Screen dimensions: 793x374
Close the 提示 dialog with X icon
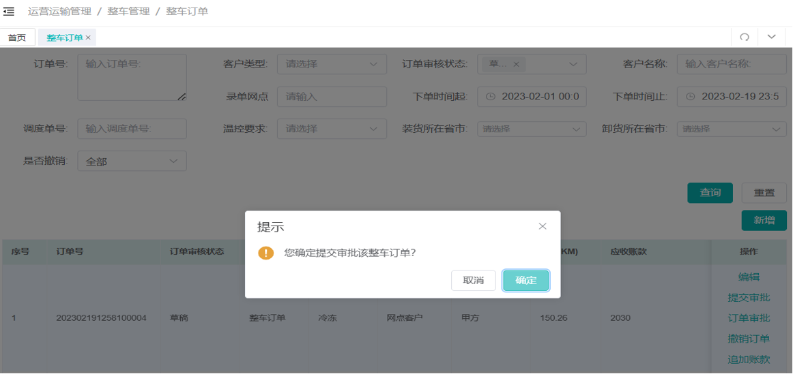pos(543,226)
